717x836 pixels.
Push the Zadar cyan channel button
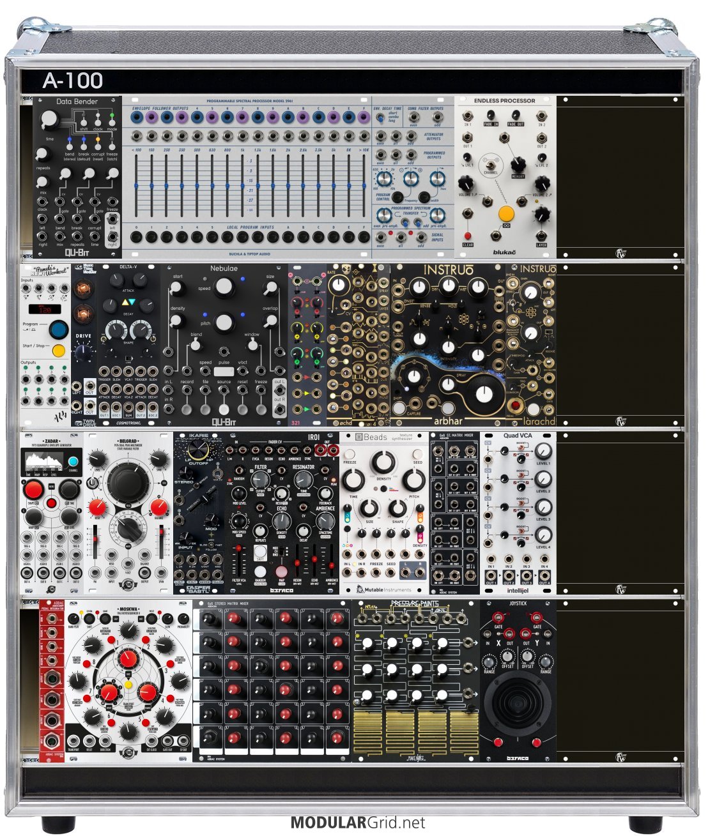(73, 462)
